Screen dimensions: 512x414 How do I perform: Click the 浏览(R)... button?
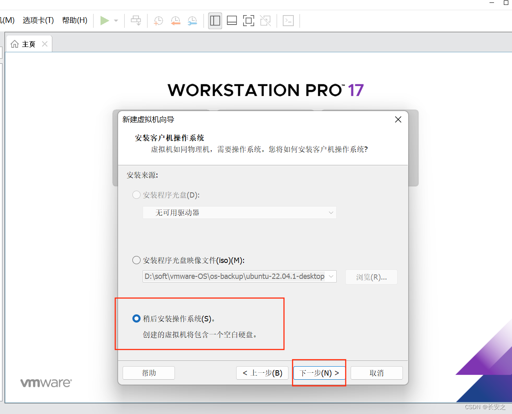coord(371,277)
